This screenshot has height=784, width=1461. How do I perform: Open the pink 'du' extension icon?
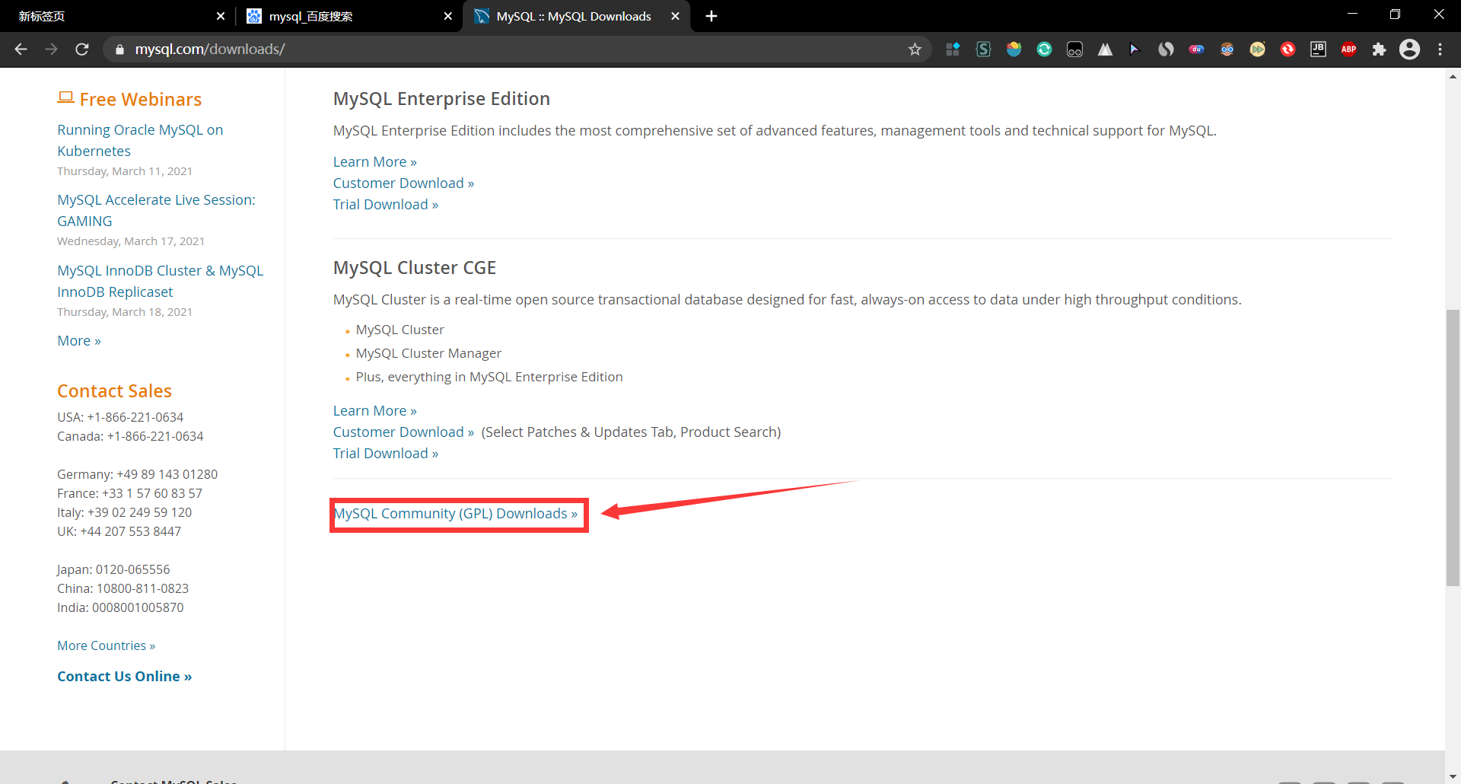pos(1196,49)
